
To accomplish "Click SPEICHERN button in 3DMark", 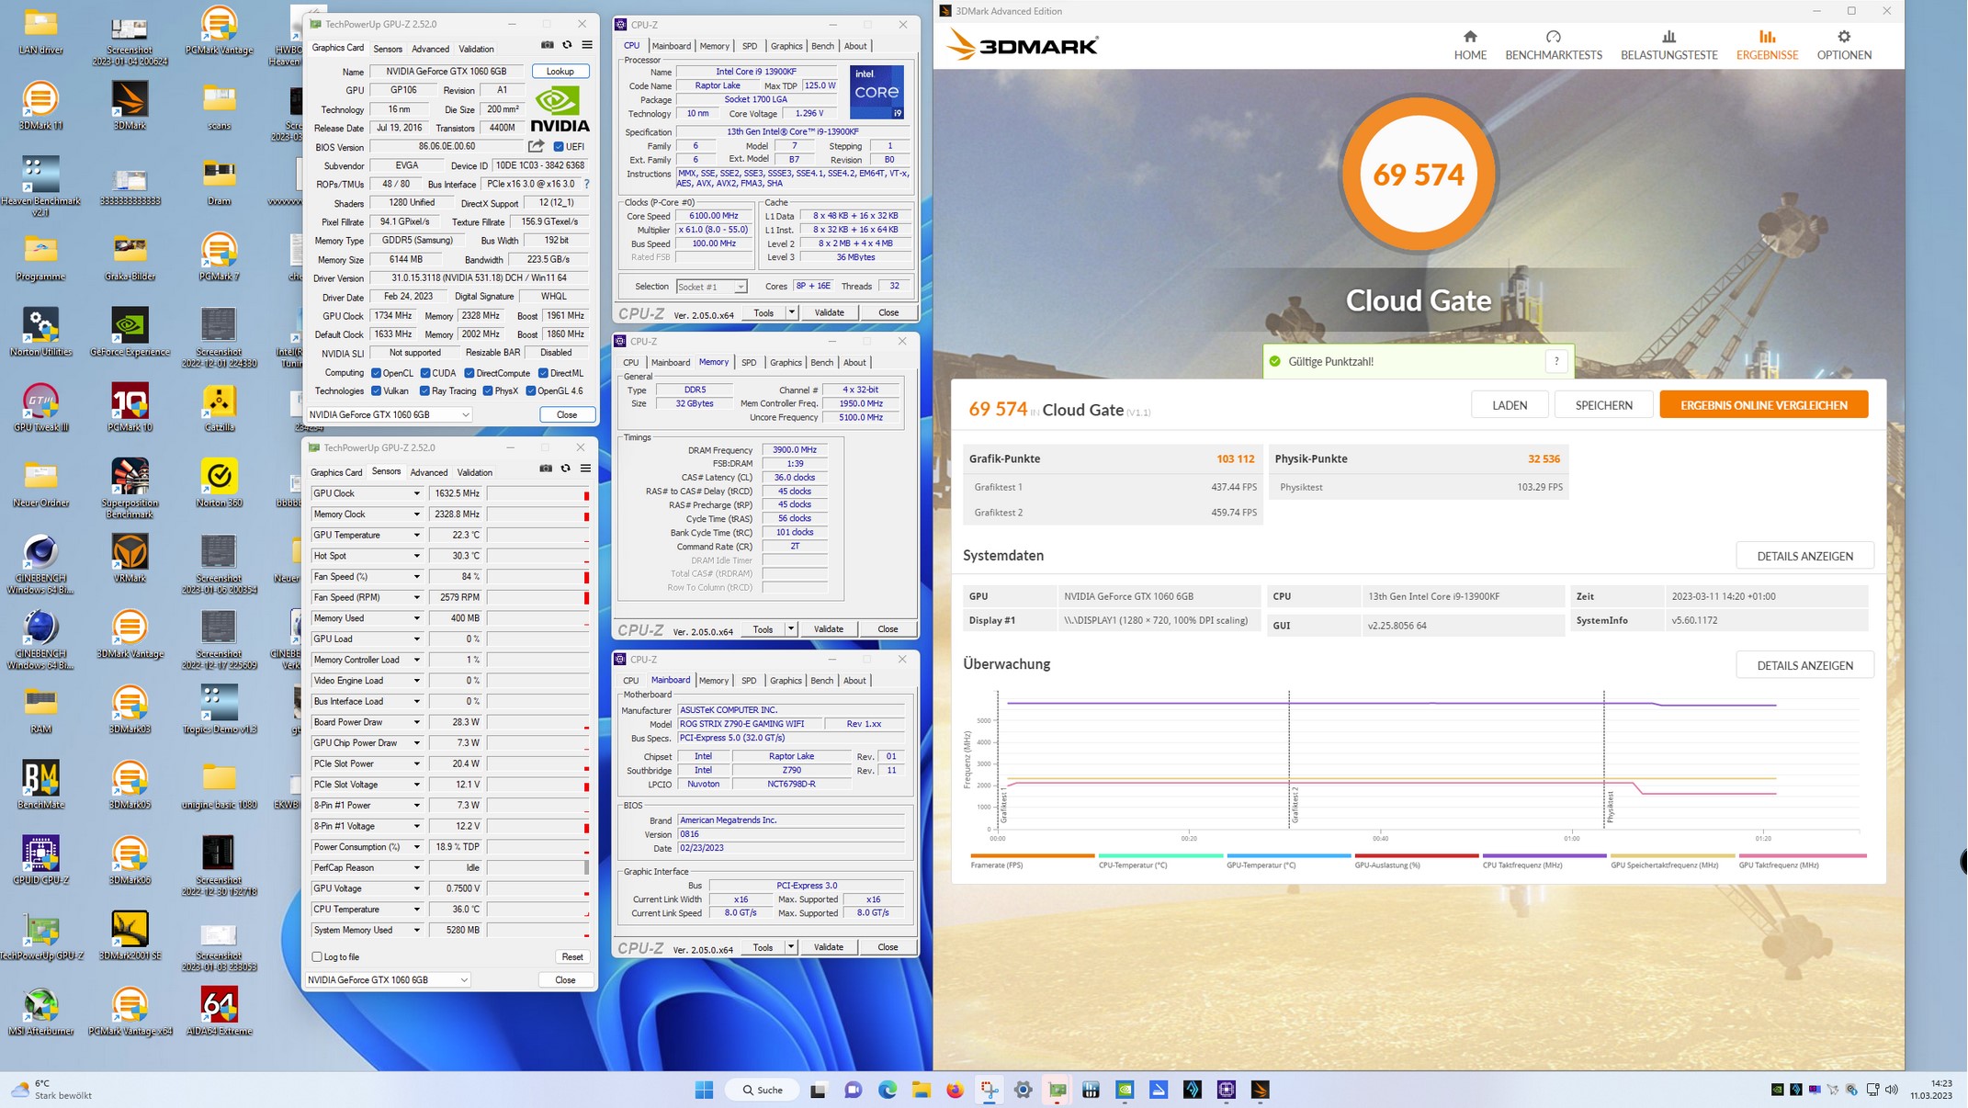I will pos(1603,405).
